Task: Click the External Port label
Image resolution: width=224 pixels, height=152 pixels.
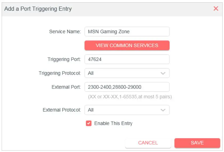Action: [x=66, y=87]
